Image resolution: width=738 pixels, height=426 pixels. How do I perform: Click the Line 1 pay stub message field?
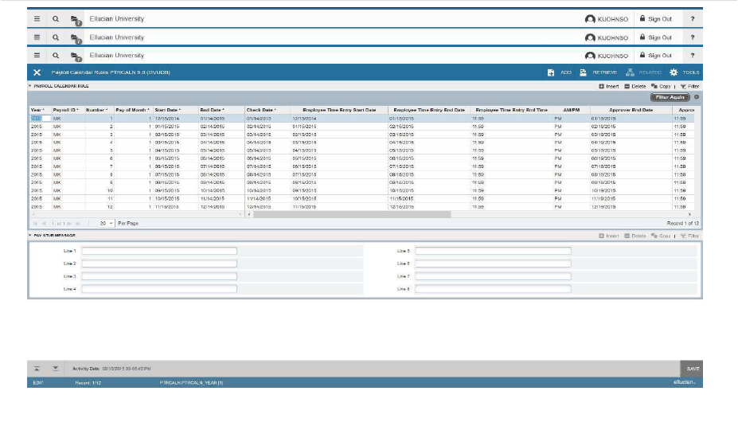(x=158, y=251)
